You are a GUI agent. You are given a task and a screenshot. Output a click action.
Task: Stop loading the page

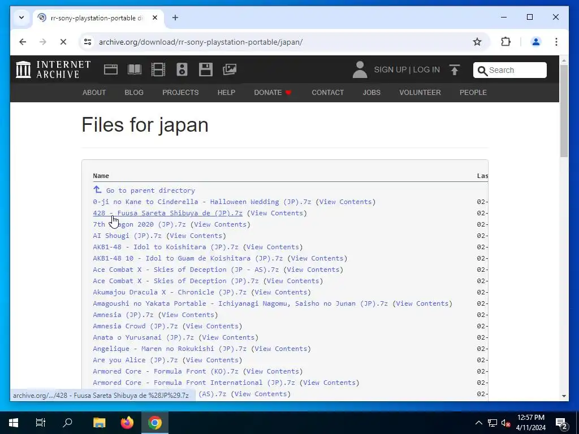click(63, 42)
